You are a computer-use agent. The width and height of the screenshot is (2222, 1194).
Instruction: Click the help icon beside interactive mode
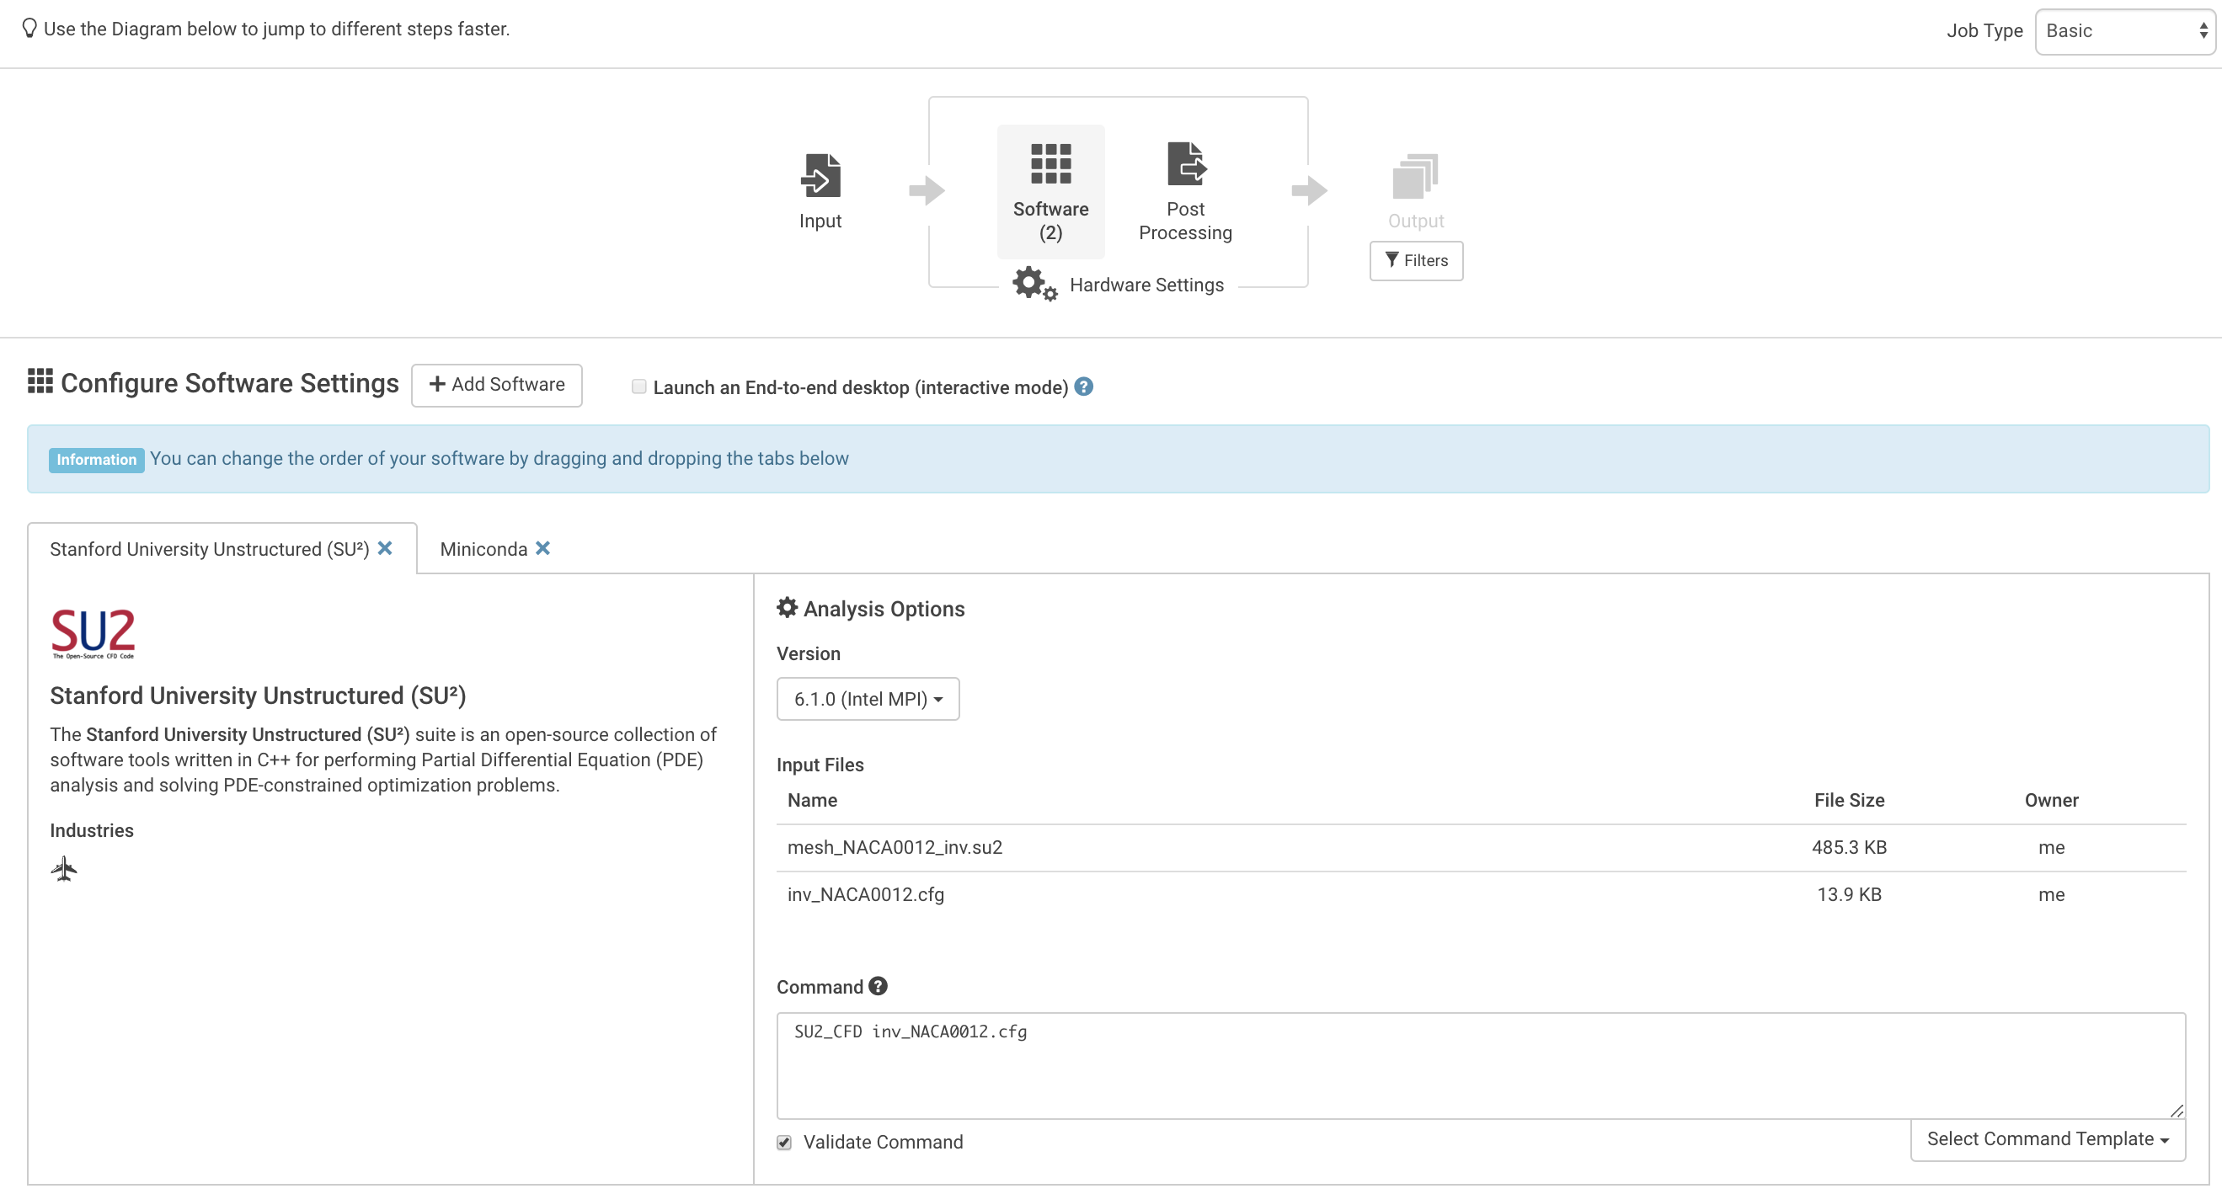[1084, 387]
